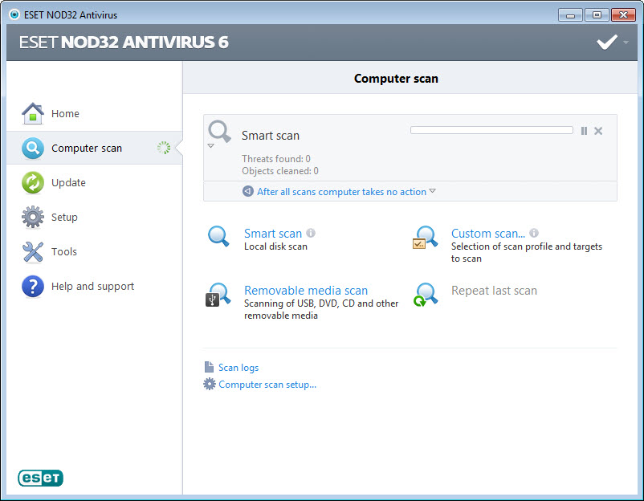Open Computer scan setup... link
The width and height of the screenshot is (644, 501).
(x=267, y=385)
